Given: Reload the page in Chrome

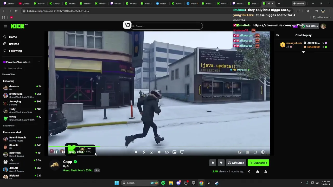Looking at the screenshot, I should (16, 11).
